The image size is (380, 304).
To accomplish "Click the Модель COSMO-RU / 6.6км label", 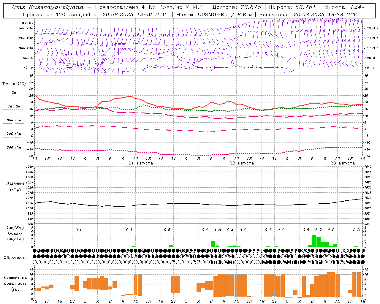I will 214,15.
